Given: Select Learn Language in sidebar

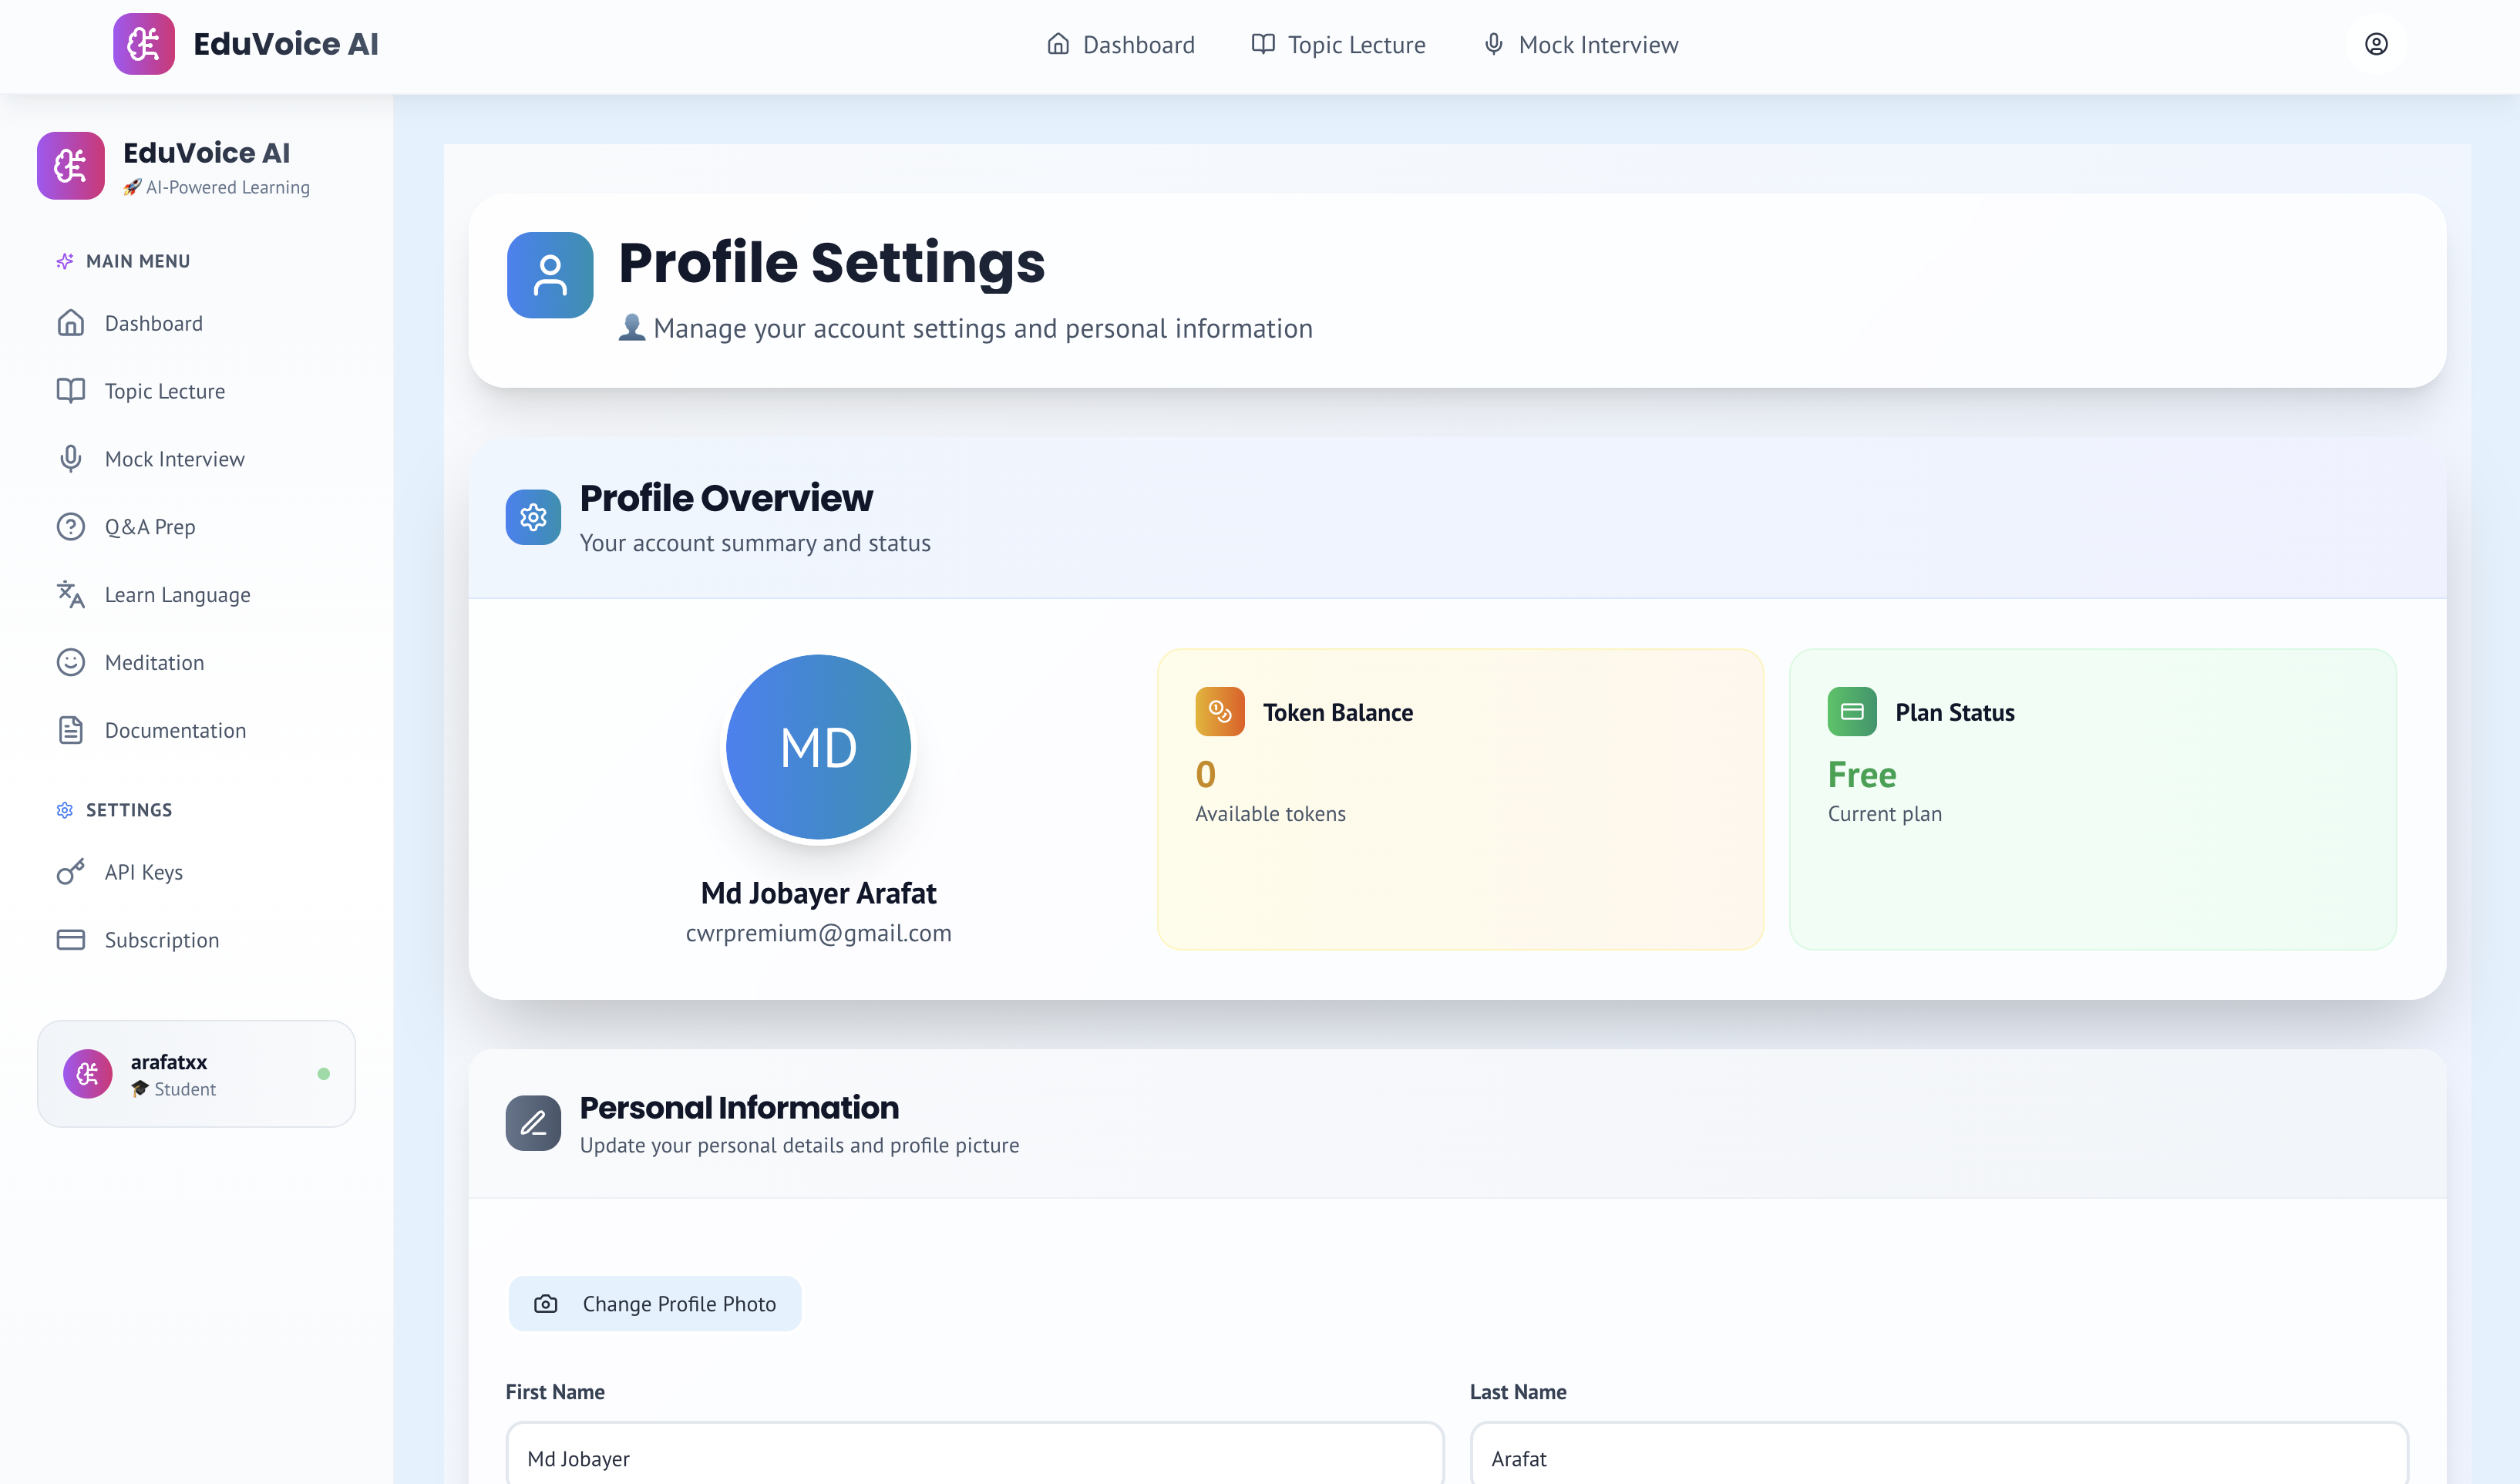Looking at the screenshot, I should (x=177, y=595).
